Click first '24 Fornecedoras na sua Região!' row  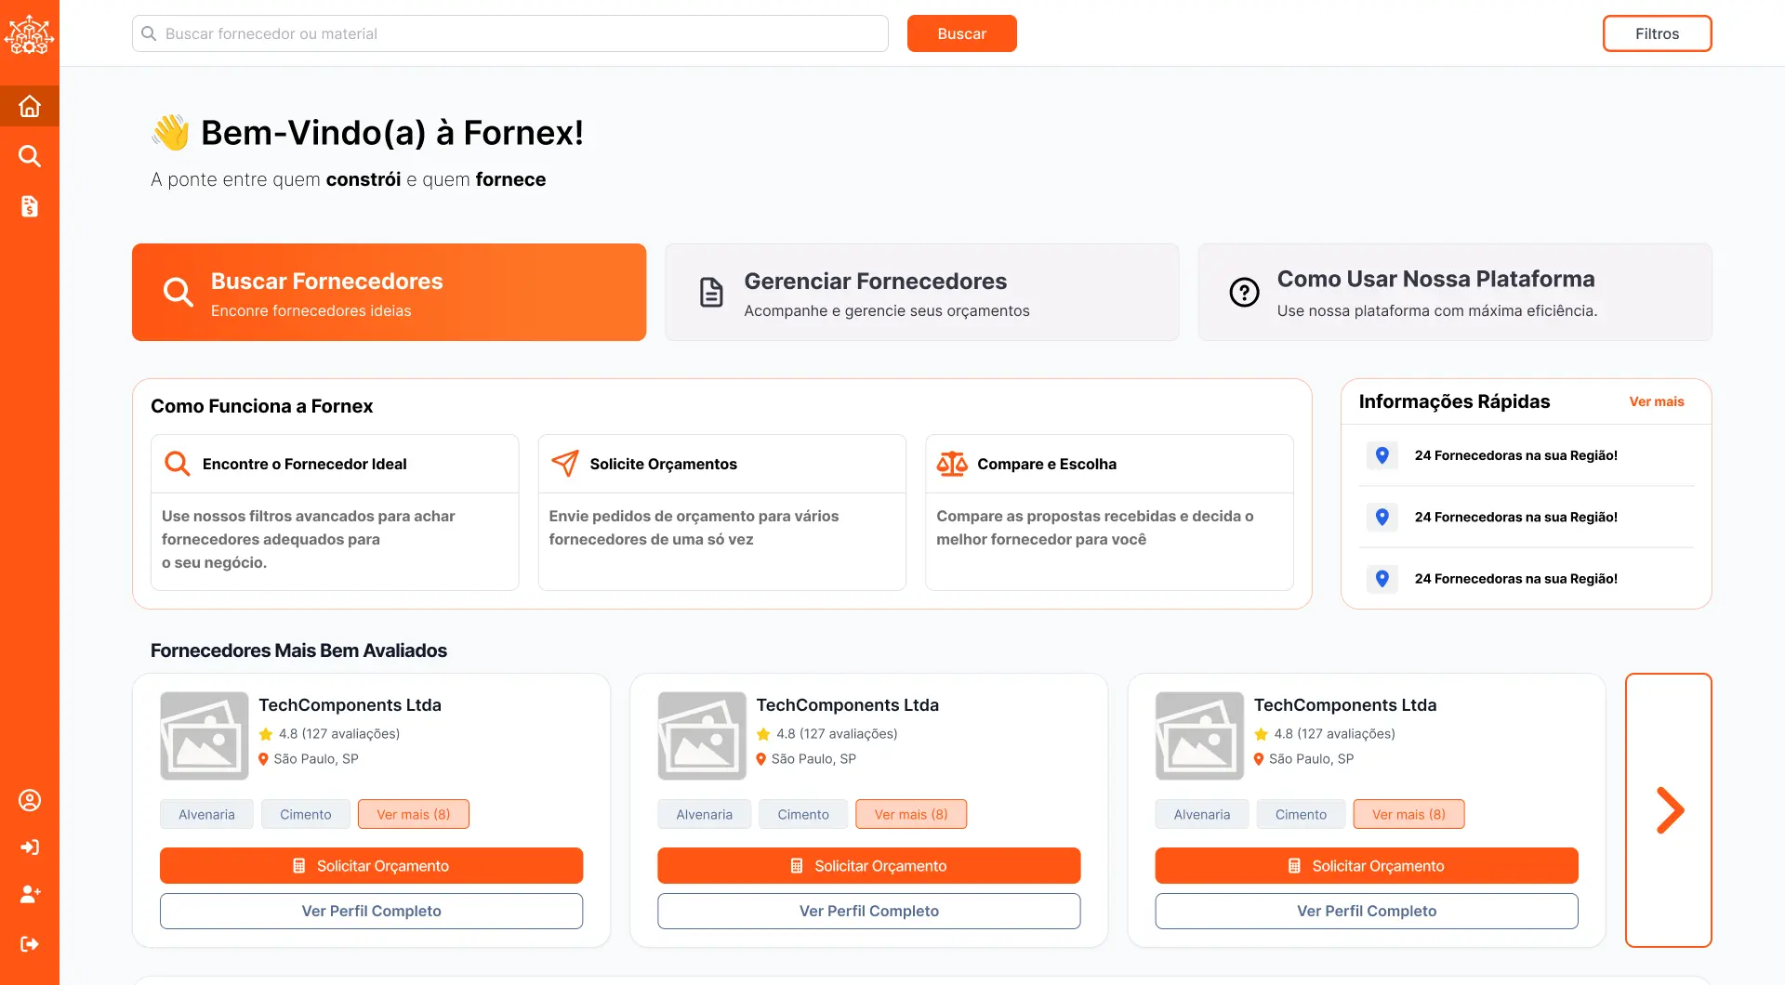(1527, 455)
